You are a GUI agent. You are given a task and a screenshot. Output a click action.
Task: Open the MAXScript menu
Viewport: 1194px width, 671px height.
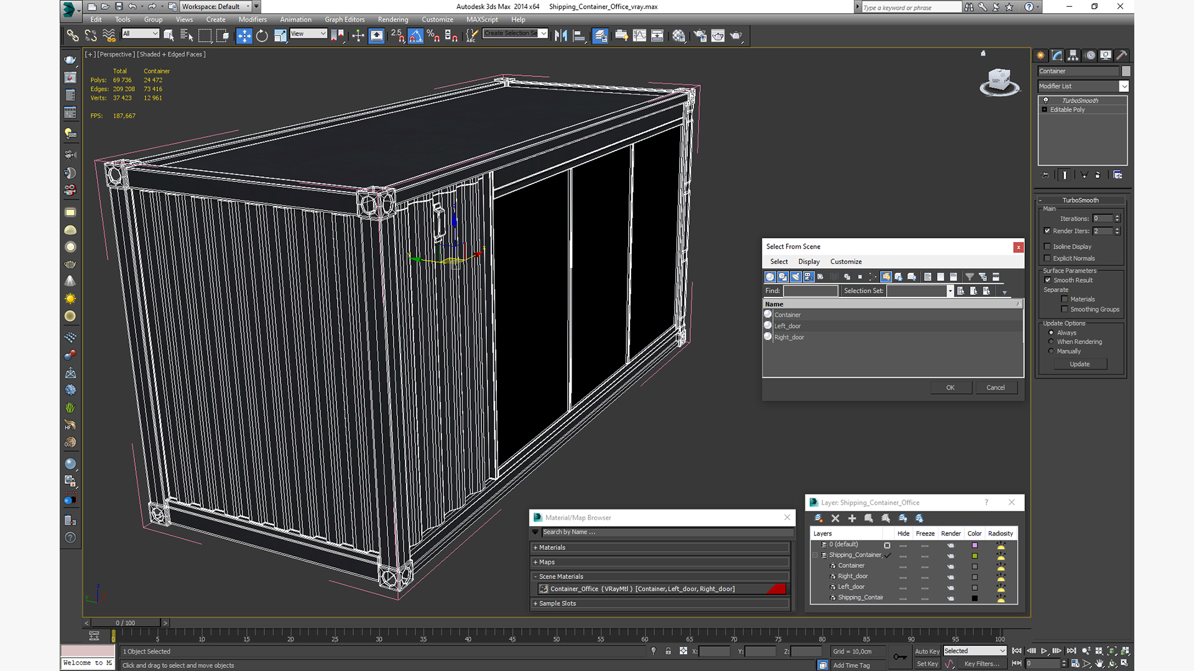[x=482, y=19]
